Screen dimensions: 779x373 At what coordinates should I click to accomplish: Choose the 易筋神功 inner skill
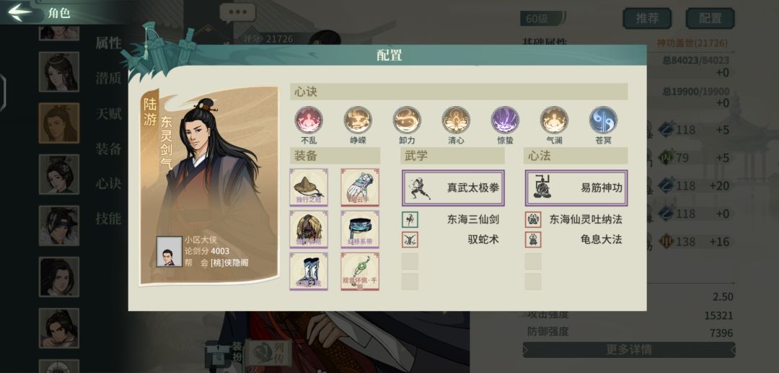(x=576, y=188)
